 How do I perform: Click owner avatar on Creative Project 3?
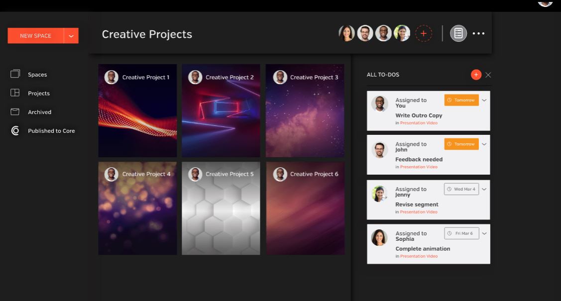coord(280,77)
